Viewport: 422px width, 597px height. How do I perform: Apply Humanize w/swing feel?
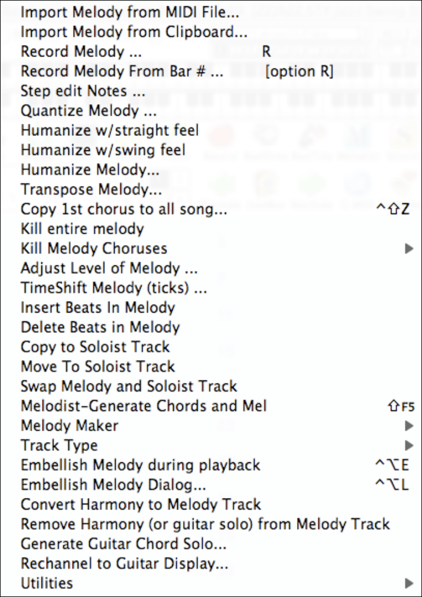[103, 150]
